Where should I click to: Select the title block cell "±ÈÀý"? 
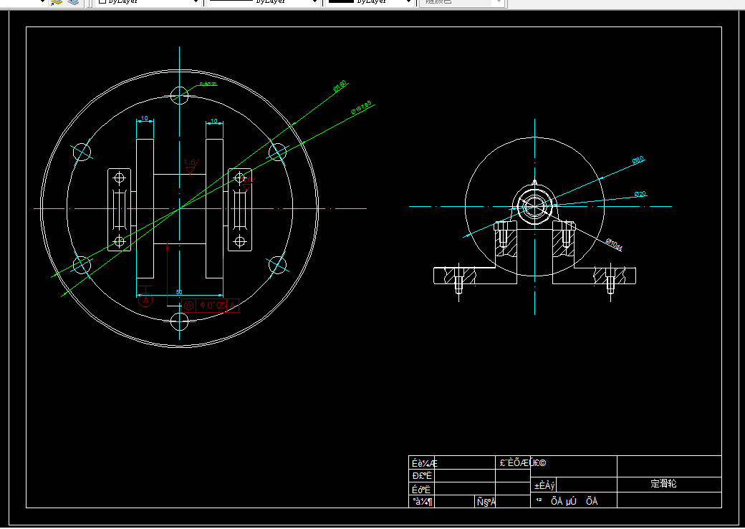544,486
